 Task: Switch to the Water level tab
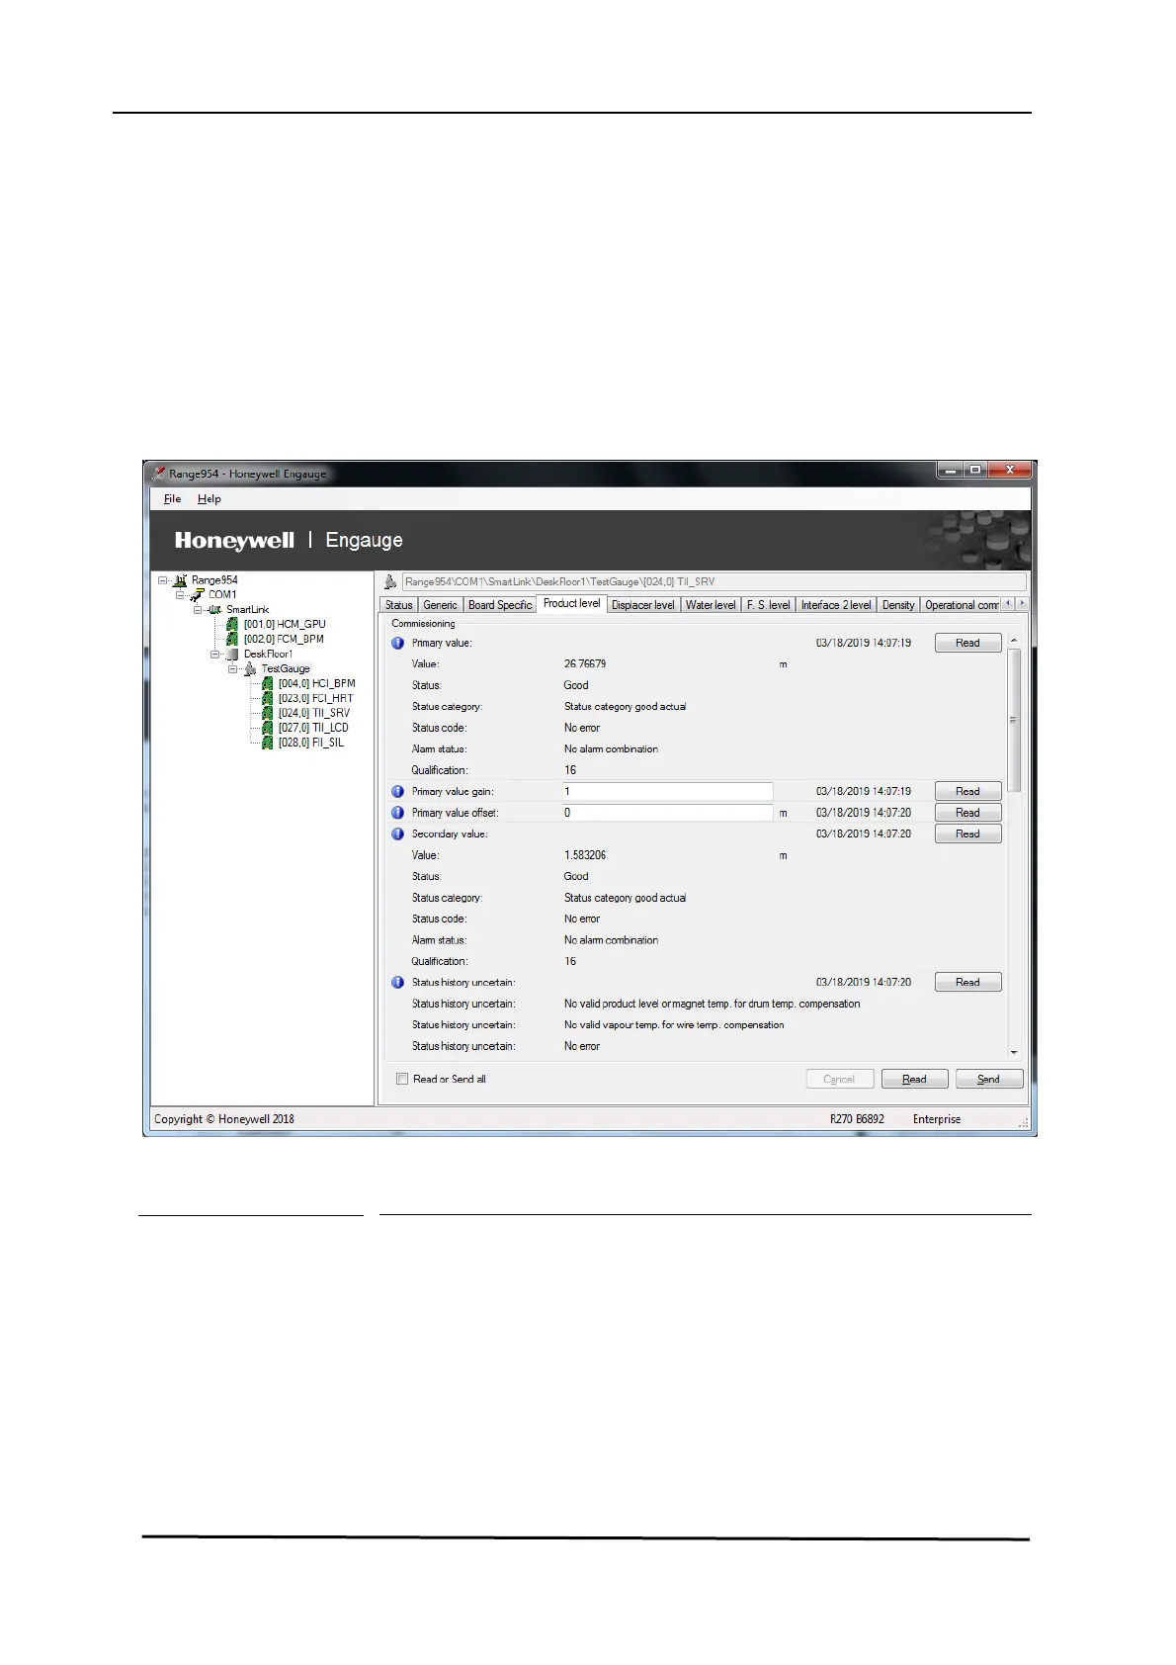click(711, 605)
